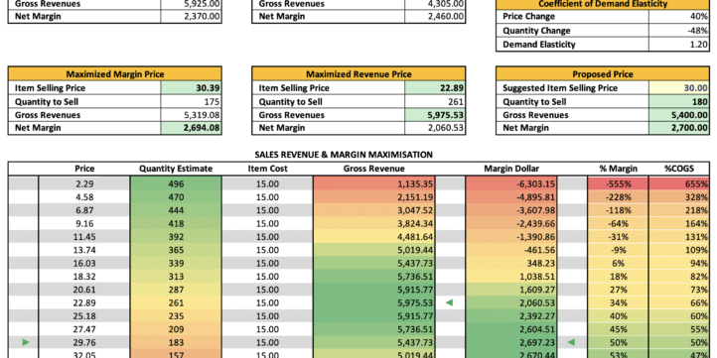Click the Margin Dollar column header
The height and width of the screenshot is (358, 717).
point(511,169)
